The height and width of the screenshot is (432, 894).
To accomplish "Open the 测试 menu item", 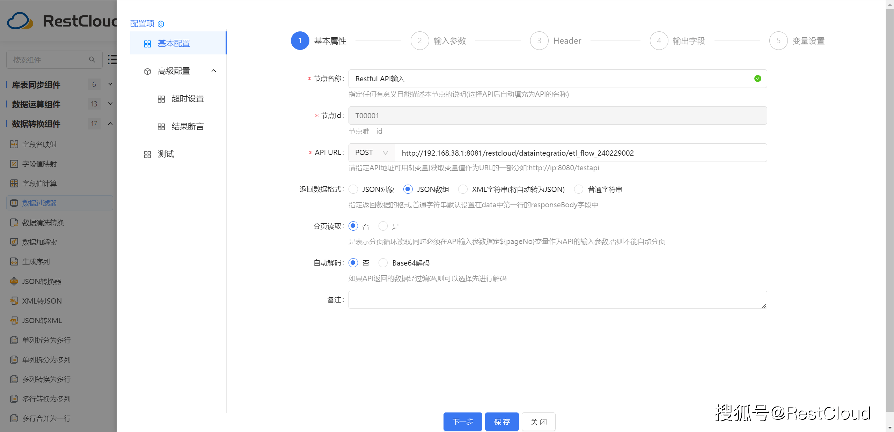I will click(x=178, y=154).
